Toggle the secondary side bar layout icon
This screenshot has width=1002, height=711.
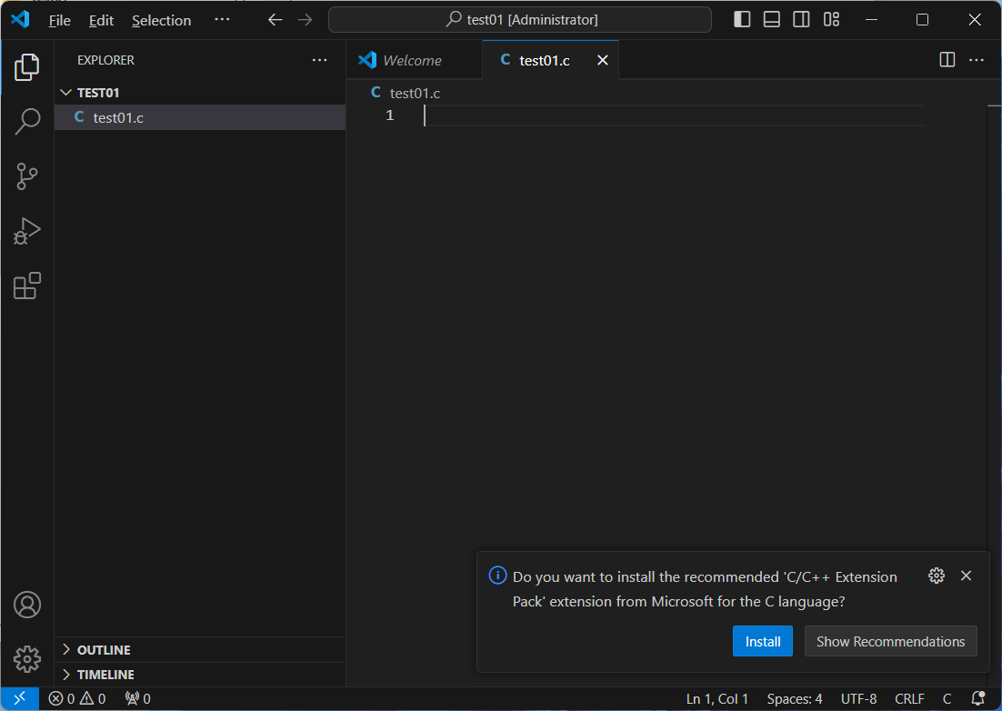(801, 20)
